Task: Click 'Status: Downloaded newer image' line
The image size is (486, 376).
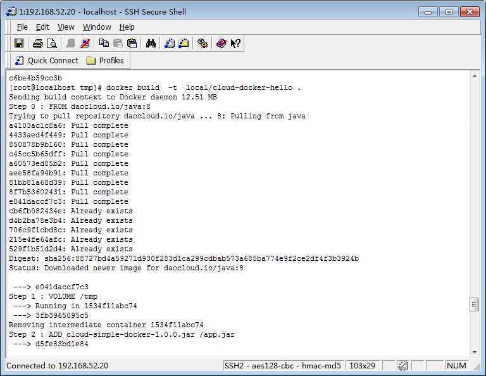Action: [126, 268]
